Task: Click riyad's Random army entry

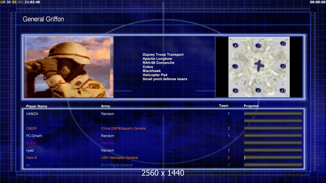Action: [x=107, y=150]
